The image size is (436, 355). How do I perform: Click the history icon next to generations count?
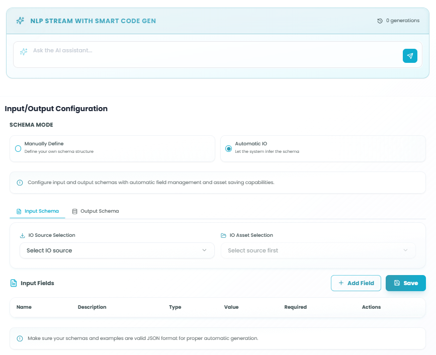(380, 21)
